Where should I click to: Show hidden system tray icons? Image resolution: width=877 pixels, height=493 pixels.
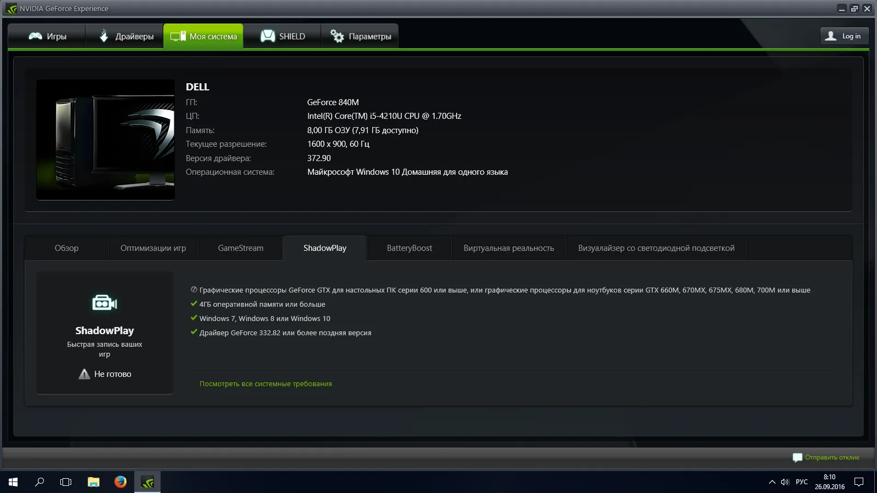(772, 482)
